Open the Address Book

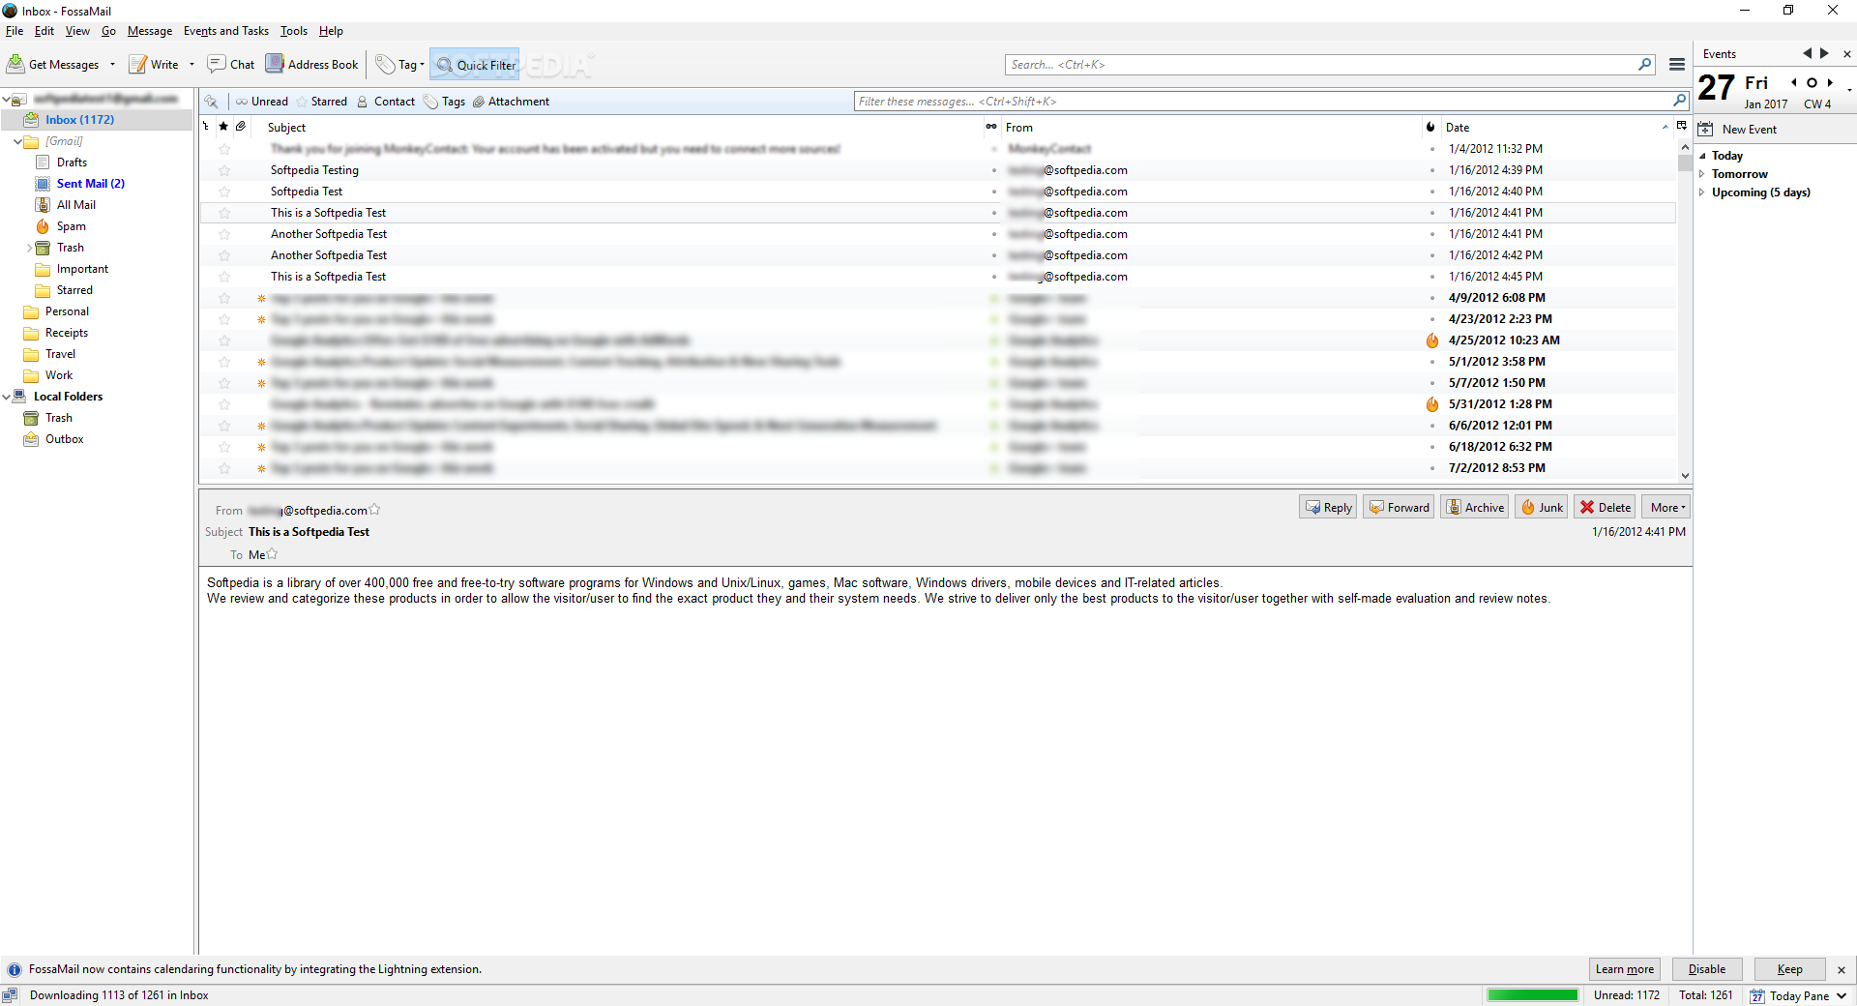click(312, 64)
